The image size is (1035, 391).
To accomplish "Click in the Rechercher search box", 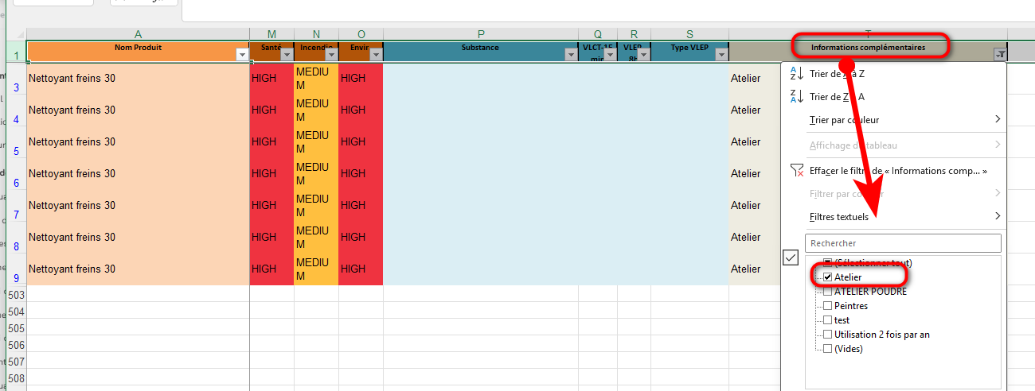I will pos(903,243).
